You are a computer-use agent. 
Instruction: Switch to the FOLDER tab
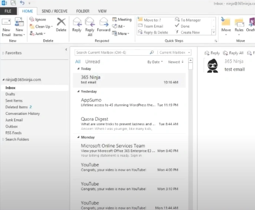pyautogui.click(x=83, y=11)
